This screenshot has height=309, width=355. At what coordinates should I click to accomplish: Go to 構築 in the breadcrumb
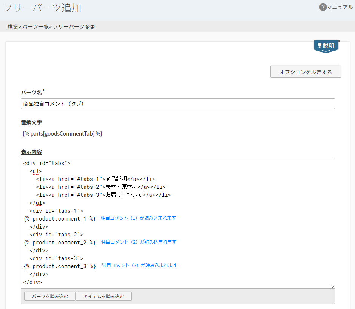[x=13, y=27]
